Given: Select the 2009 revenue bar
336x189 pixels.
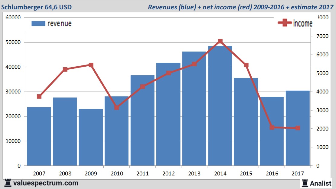Looking at the screenshot, I should click(91, 137).
